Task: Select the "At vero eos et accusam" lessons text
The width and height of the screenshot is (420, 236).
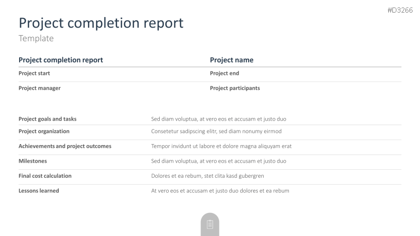Action: pyautogui.click(x=220, y=191)
